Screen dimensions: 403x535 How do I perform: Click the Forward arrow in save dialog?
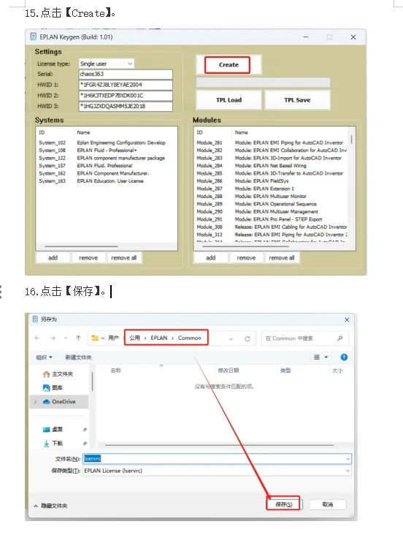53,338
